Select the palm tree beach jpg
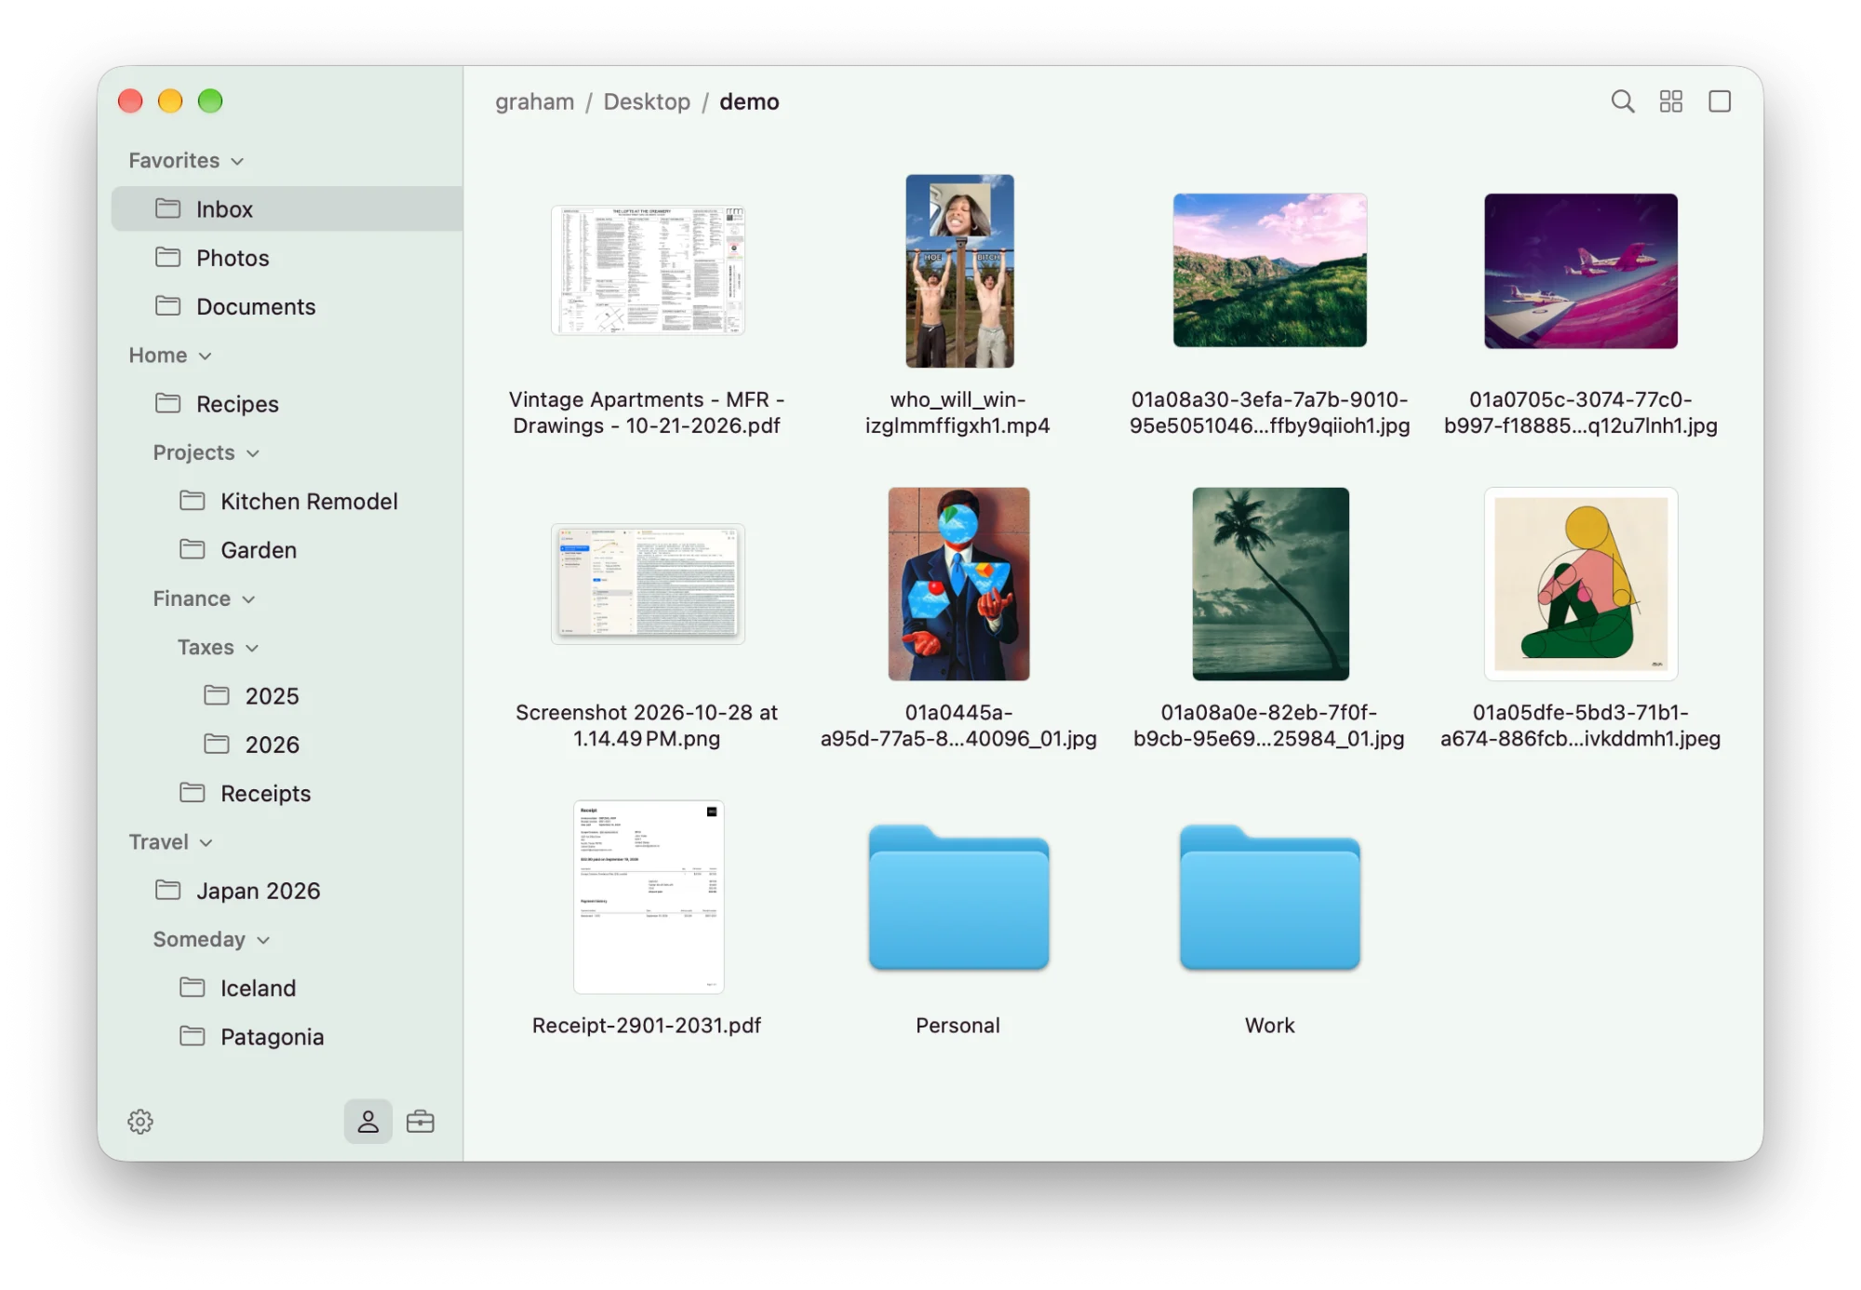1861x1290 pixels. click(1270, 584)
